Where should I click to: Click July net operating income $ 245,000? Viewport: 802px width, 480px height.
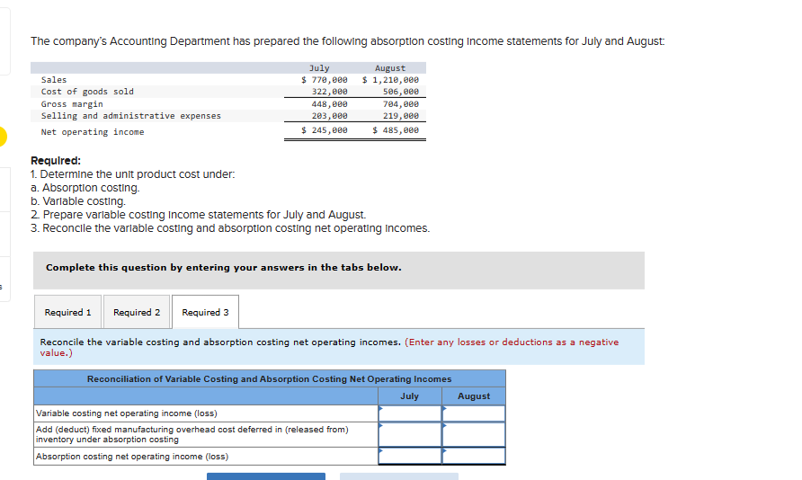point(325,130)
